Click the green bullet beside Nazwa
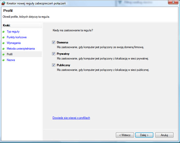The height and width of the screenshot is (143, 180). tap(3, 60)
